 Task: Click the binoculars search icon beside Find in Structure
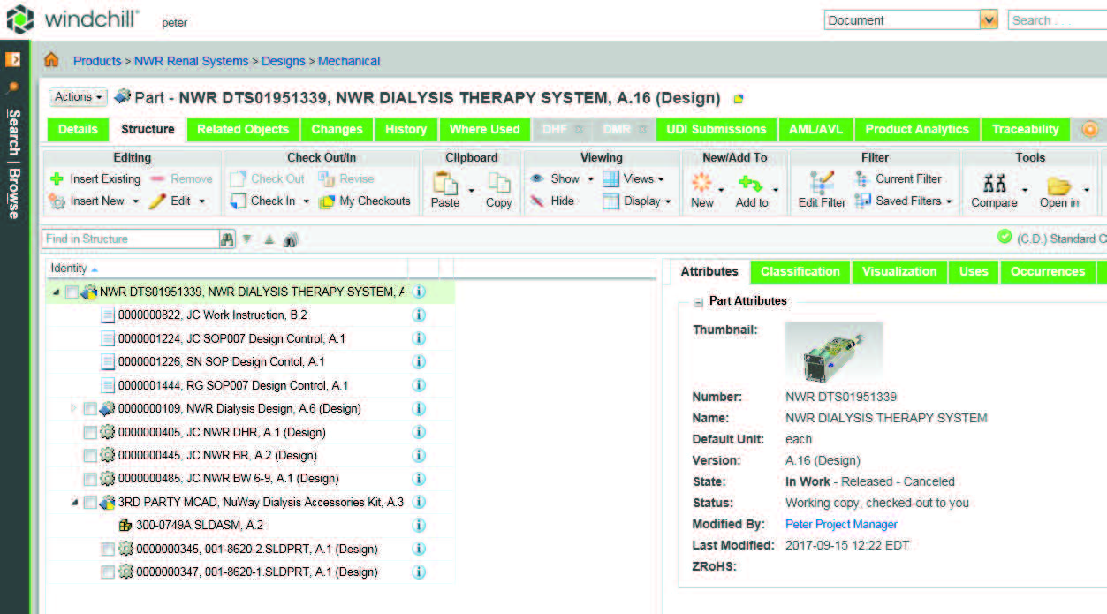(228, 239)
